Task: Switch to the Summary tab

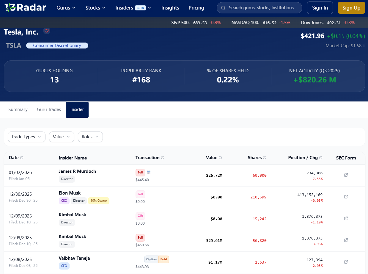Action: [18, 109]
